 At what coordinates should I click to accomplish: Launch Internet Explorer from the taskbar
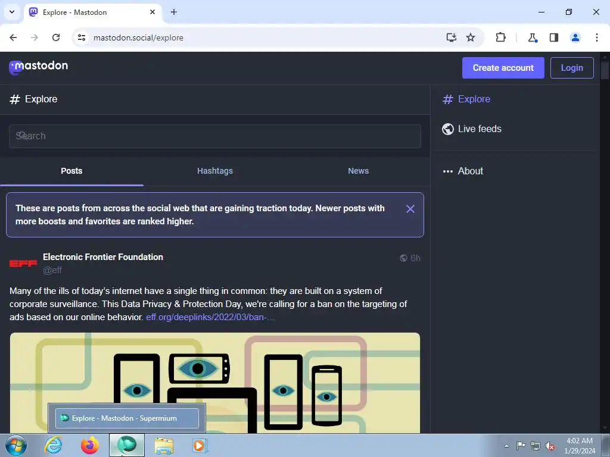(x=53, y=445)
